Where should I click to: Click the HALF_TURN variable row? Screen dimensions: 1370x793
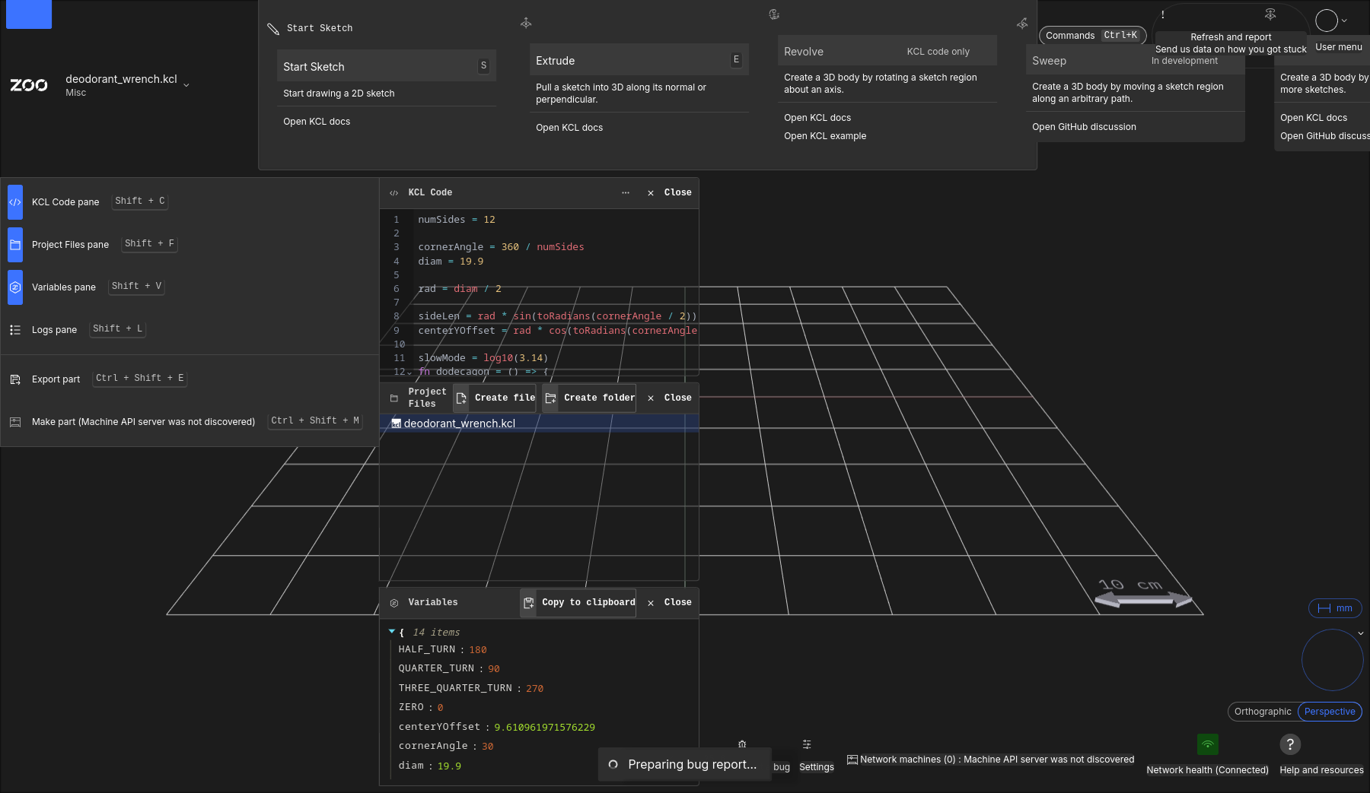pyautogui.click(x=442, y=650)
